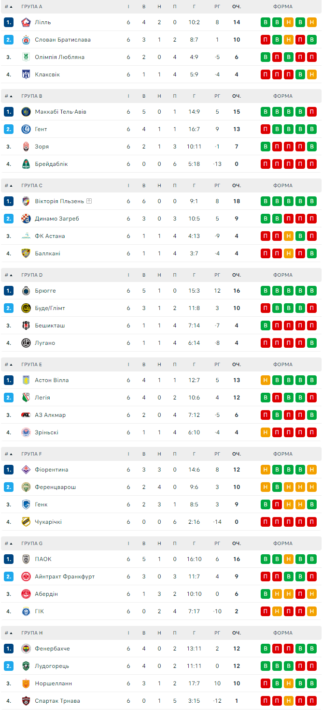Click the Фенербахче club crest icon

[26, 649]
